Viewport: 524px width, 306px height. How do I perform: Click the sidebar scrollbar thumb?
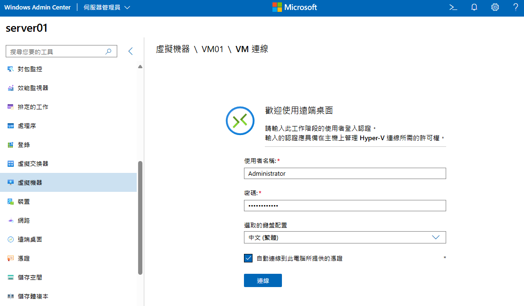140,218
